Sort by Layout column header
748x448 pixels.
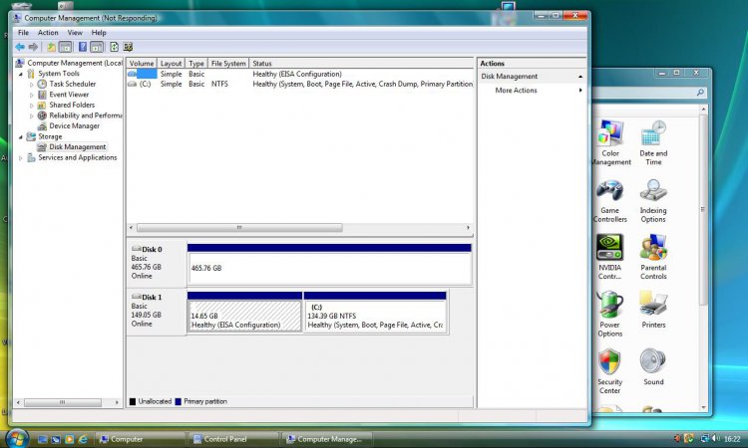pyautogui.click(x=171, y=64)
